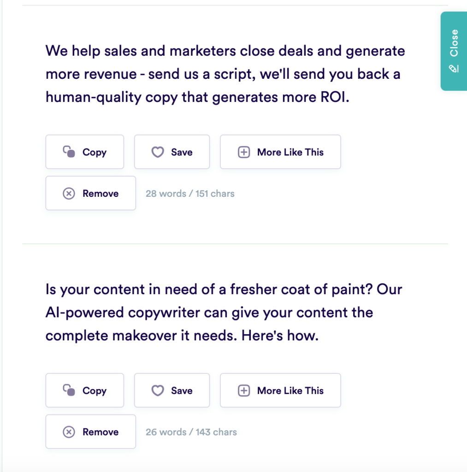Click the plus icon on second More Like This
The image size is (467, 472).
click(245, 390)
